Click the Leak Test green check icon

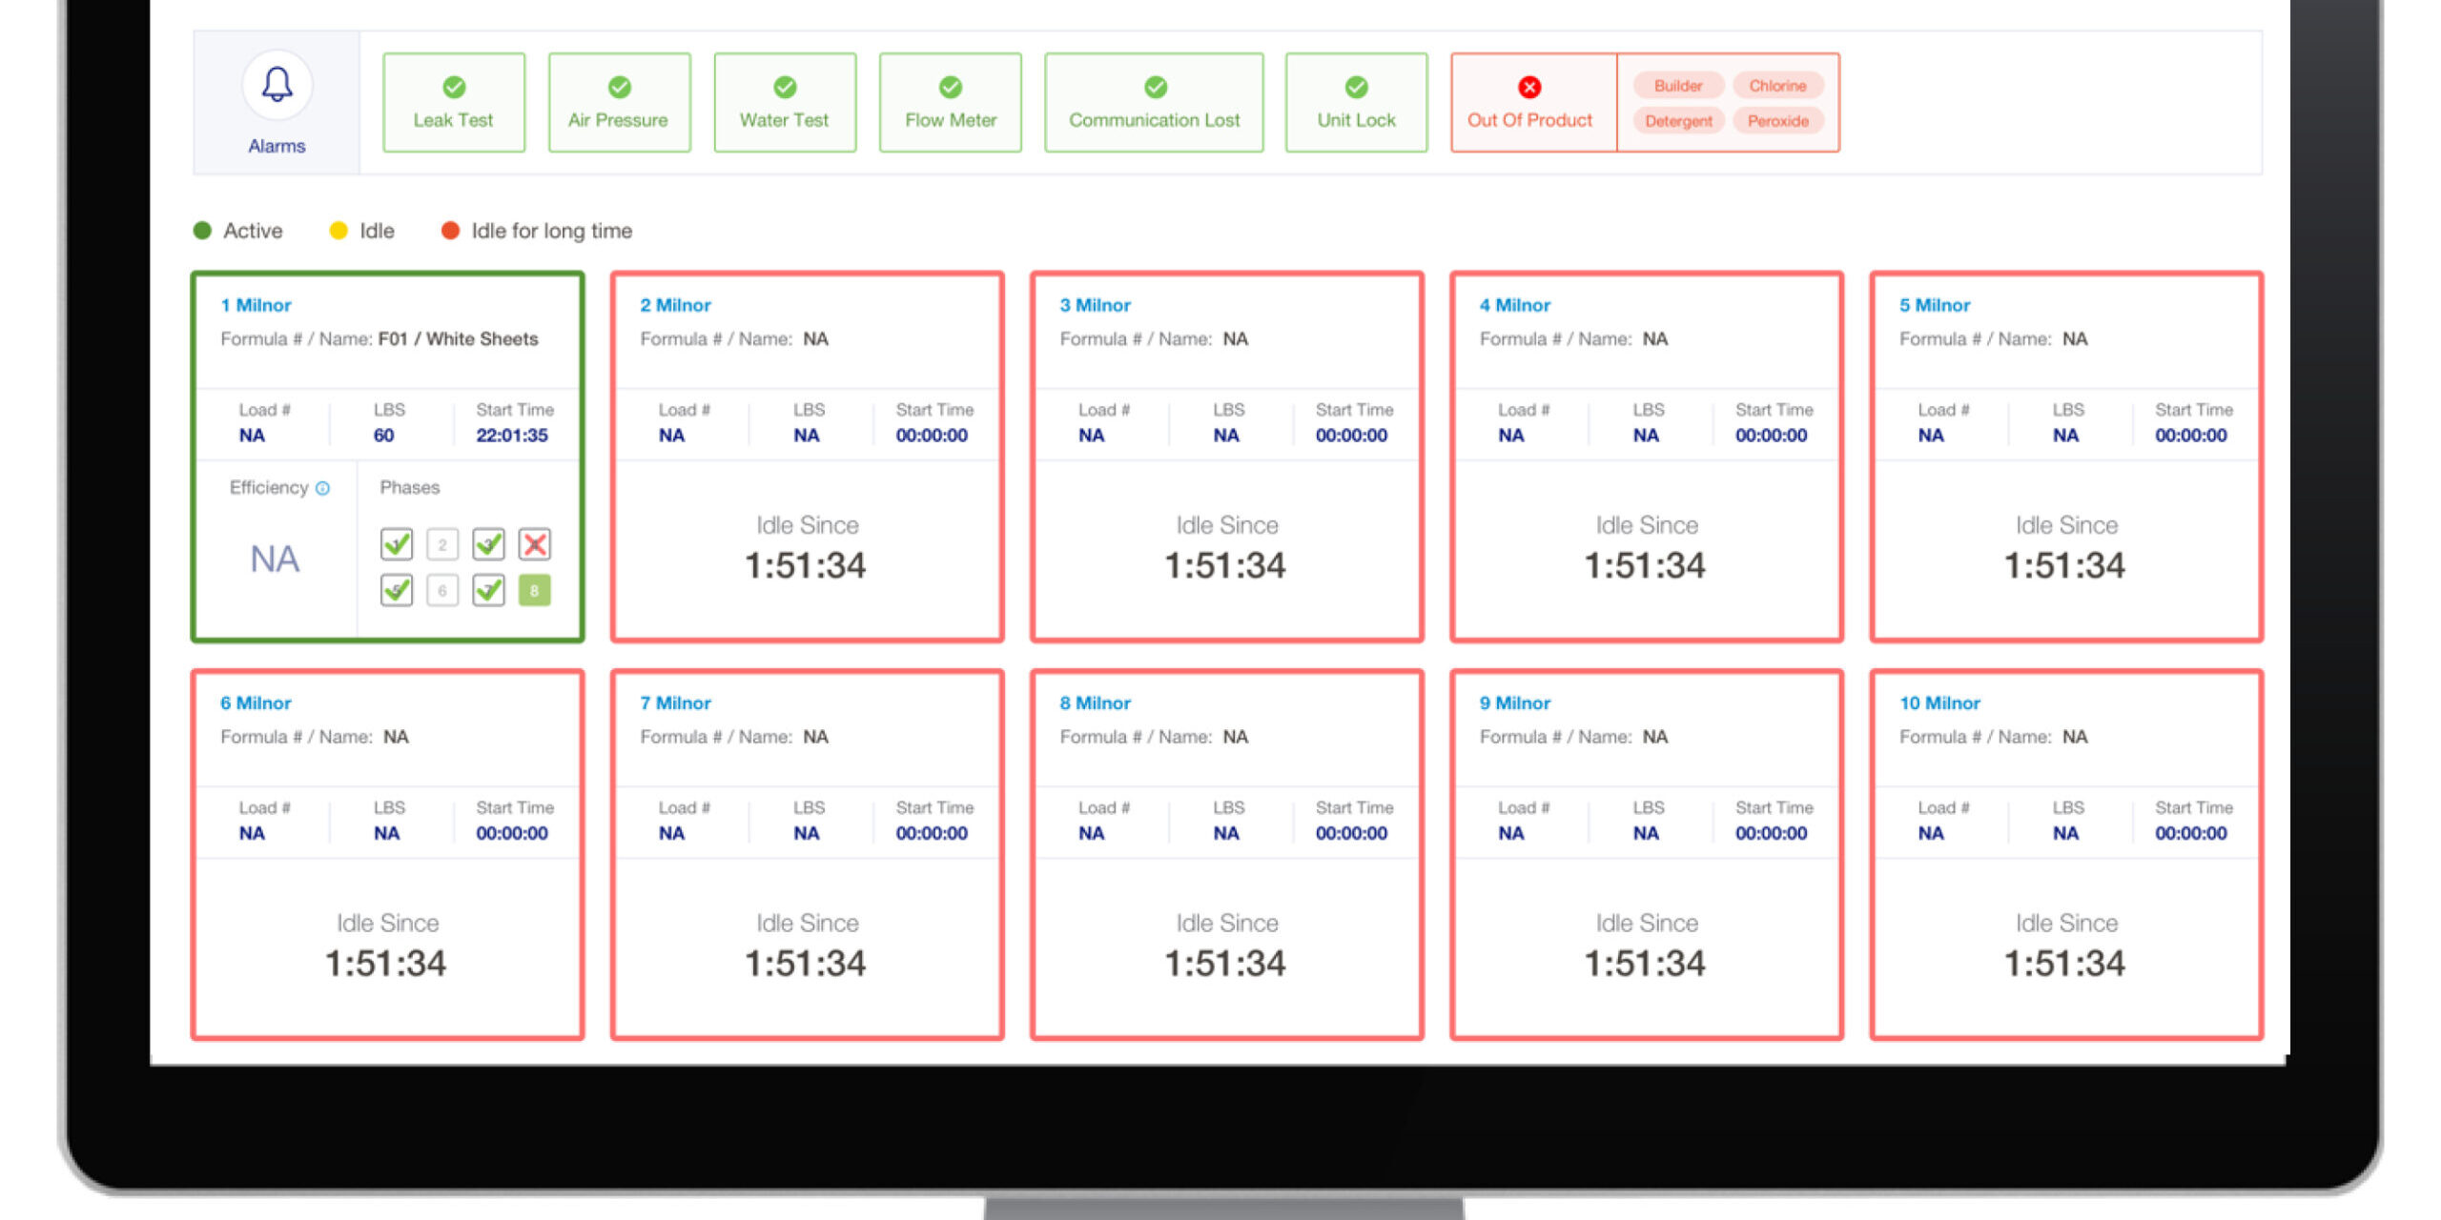(454, 87)
